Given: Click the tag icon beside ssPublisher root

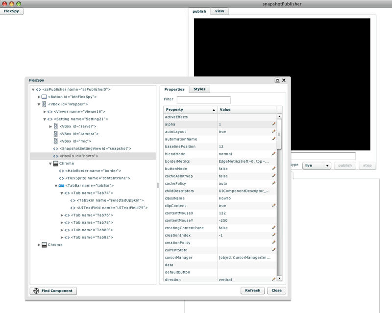Looking at the screenshot, I should [x=38, y=89].
